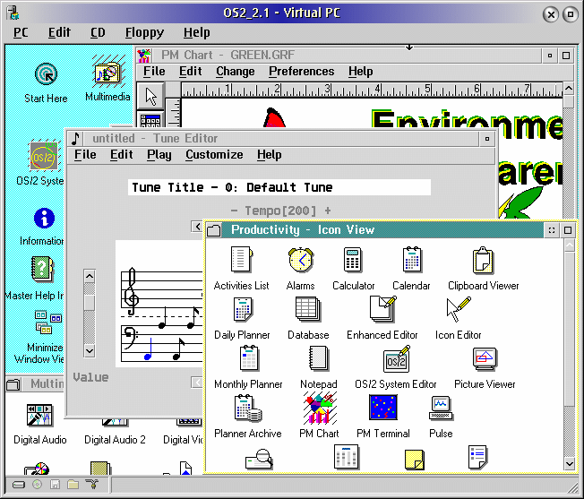Viewport: 584px width, 499px height.
Task: Decrease tempo with the minus sign
Action: [234, 211]
